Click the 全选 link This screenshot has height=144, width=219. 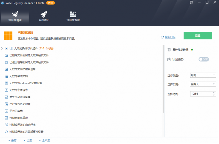[x=29, y=140]
